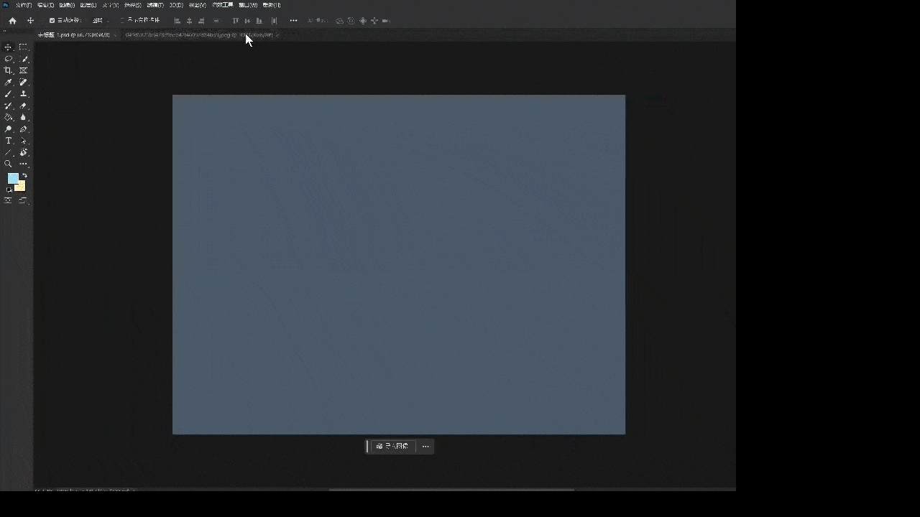Align horizontal centers in options bar

[x=190, y=21]
